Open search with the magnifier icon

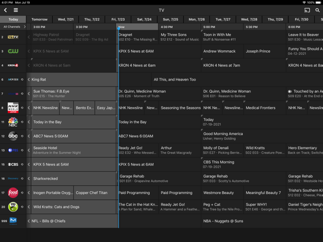click(317, 10)
